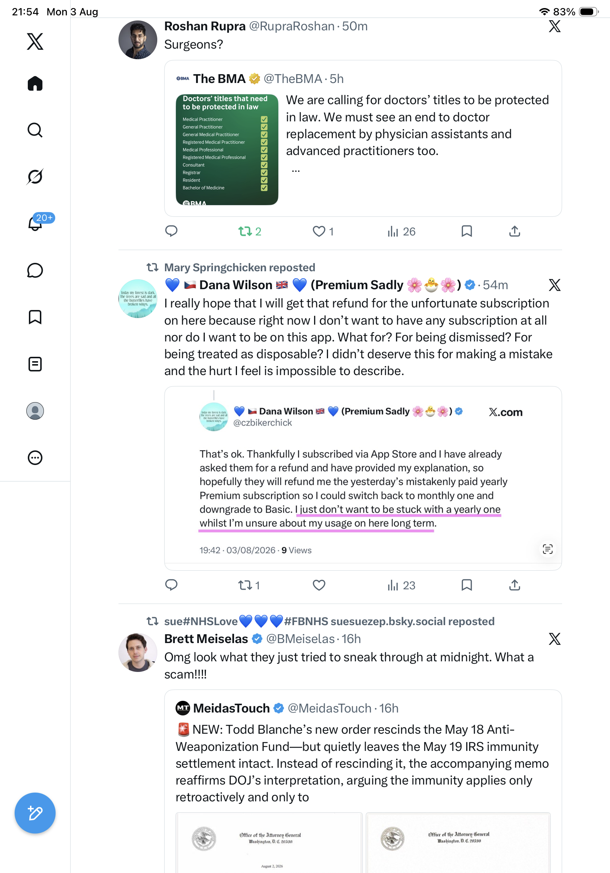Share Dana Wilson's post

coord(515,585)
